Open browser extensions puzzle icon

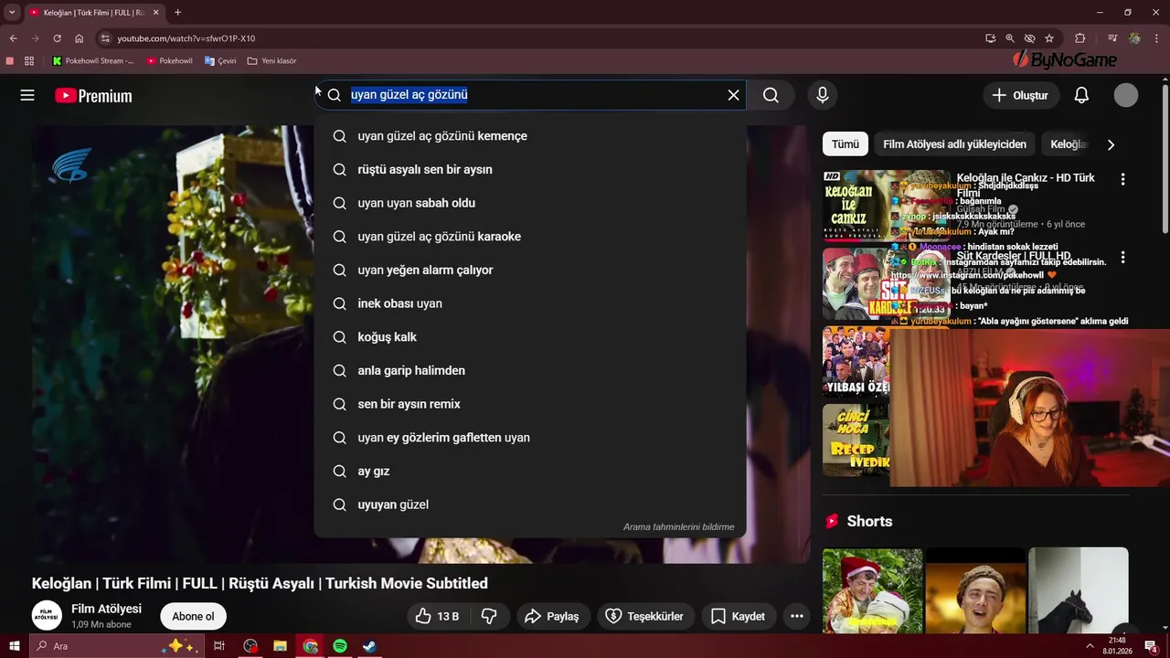(1080, 38)
